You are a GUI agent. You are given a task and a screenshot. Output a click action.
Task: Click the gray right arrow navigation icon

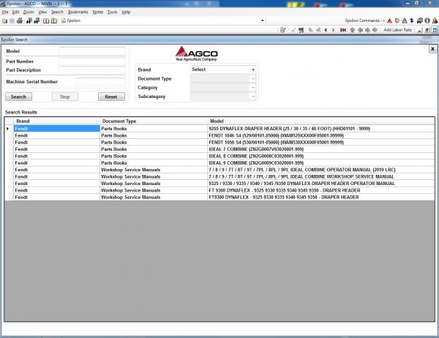[x=367, y=30]
